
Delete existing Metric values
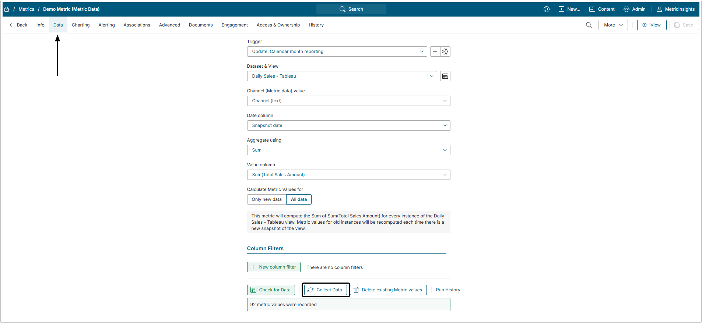(x=388, y=290)
